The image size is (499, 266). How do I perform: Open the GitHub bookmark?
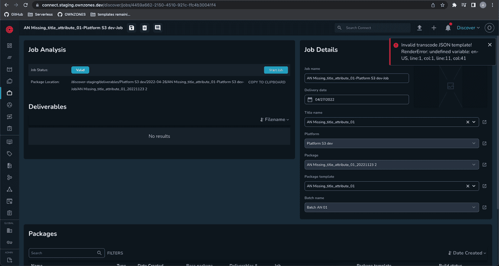(13, 14)
